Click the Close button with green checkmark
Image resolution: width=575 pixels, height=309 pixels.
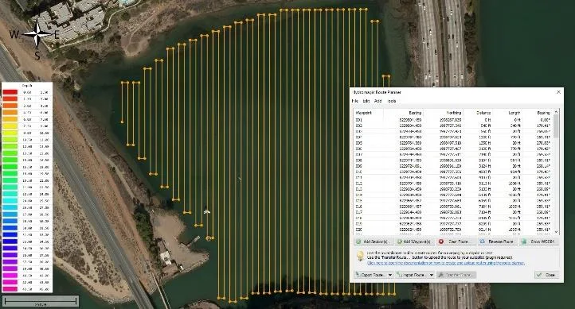tap(546, 275)
